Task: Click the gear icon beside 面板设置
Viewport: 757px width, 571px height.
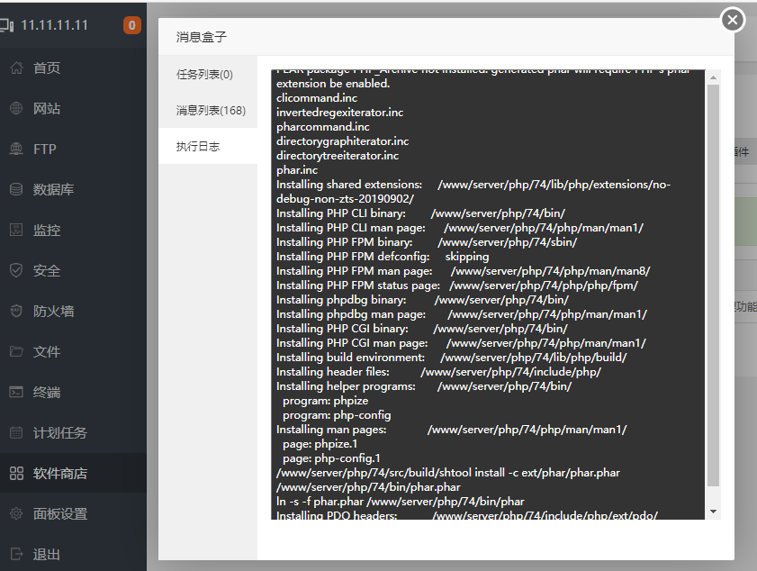Action: point(16,513)
